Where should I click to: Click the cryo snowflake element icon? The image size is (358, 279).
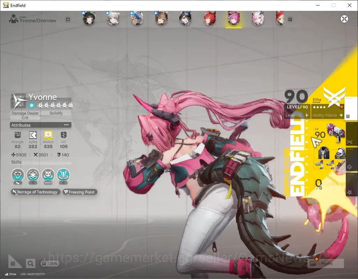click(32, 105)
